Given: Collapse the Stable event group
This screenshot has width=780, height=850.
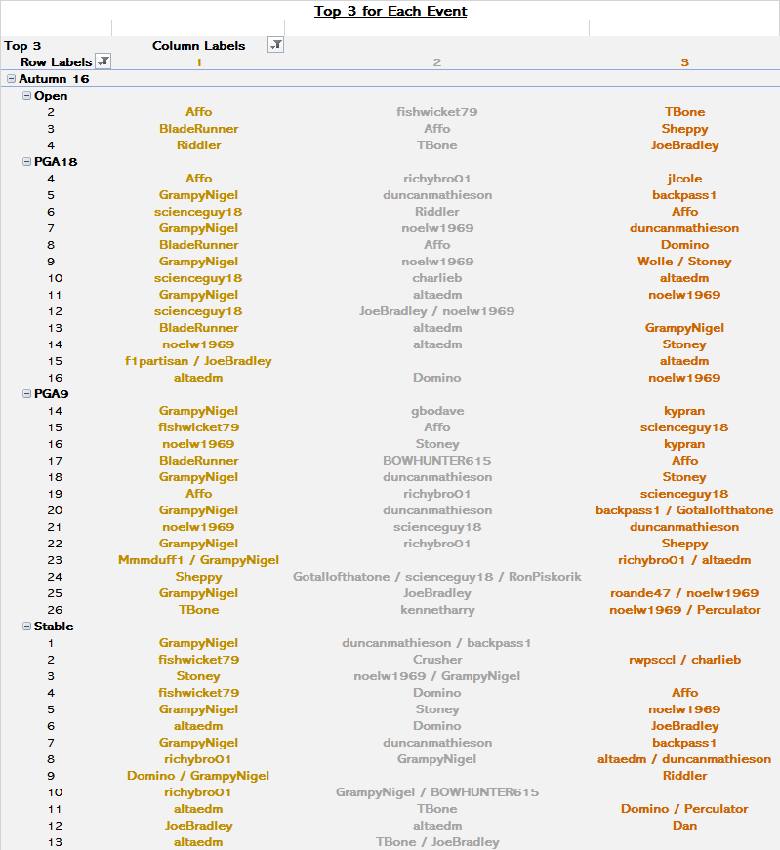Looking at the screenshot, I should click(x=26, y=627).
